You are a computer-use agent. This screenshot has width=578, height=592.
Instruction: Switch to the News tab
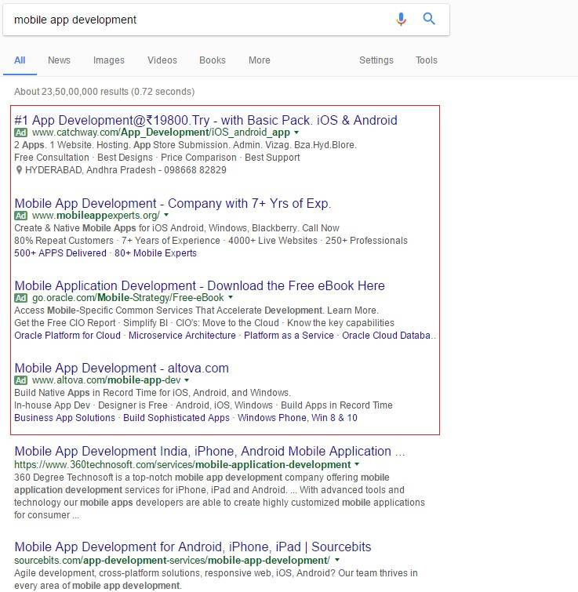(59, 60)
